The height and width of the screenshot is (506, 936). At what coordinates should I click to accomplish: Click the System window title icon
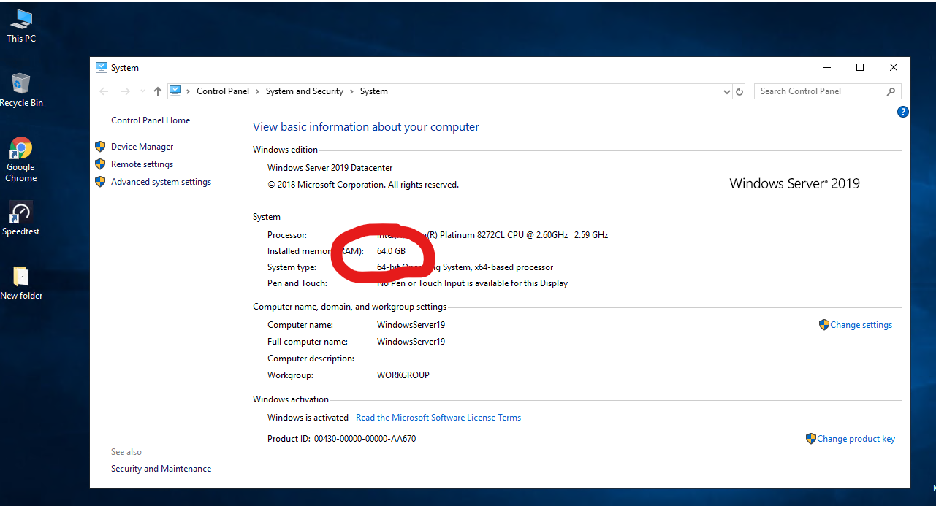[x=102, y=67]
